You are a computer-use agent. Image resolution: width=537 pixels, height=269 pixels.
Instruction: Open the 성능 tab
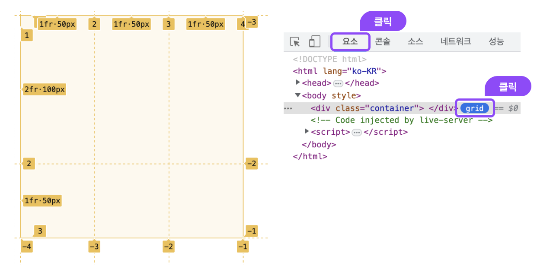(x=496, y=41)
